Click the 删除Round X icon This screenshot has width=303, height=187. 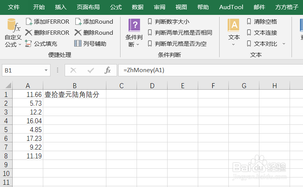78,32
